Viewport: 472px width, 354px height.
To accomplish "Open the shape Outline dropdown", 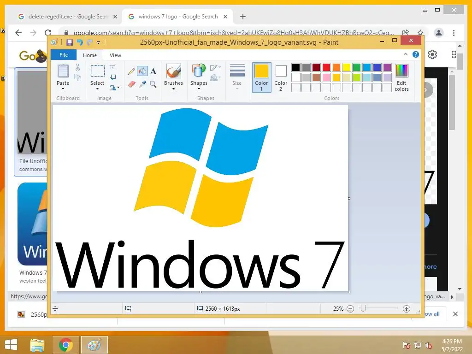I will (x=216, y=68).
